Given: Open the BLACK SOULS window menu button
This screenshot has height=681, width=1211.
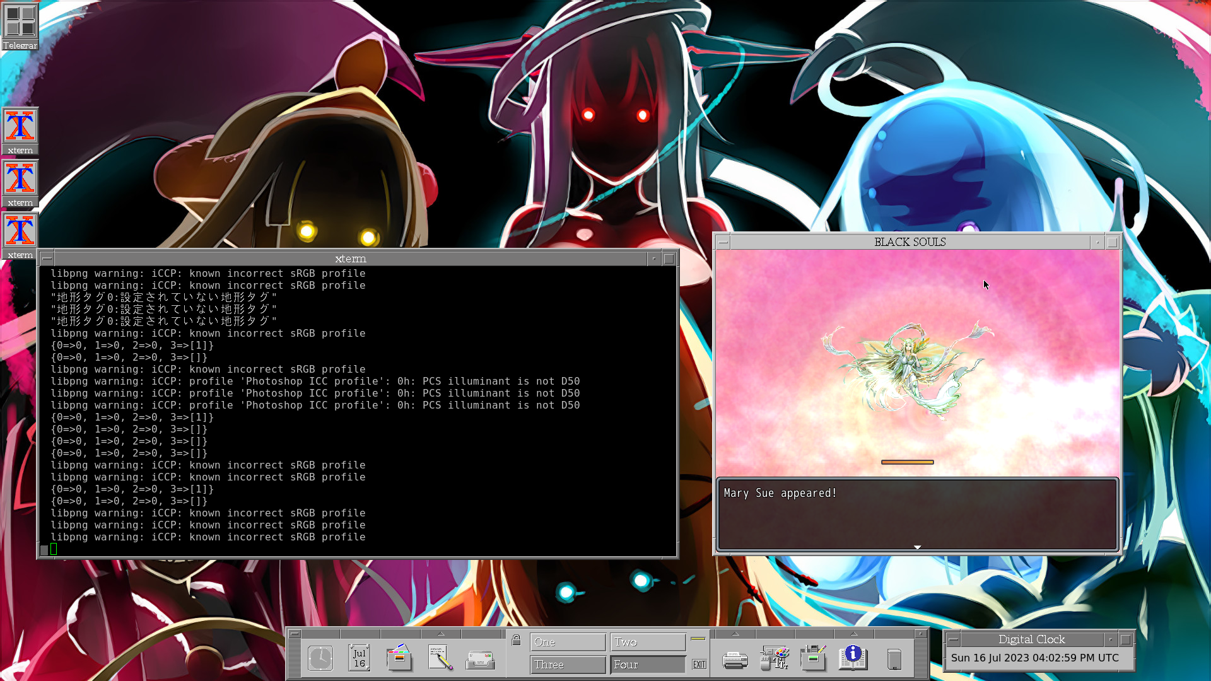Looking at the screenshot, I should 723,242.
